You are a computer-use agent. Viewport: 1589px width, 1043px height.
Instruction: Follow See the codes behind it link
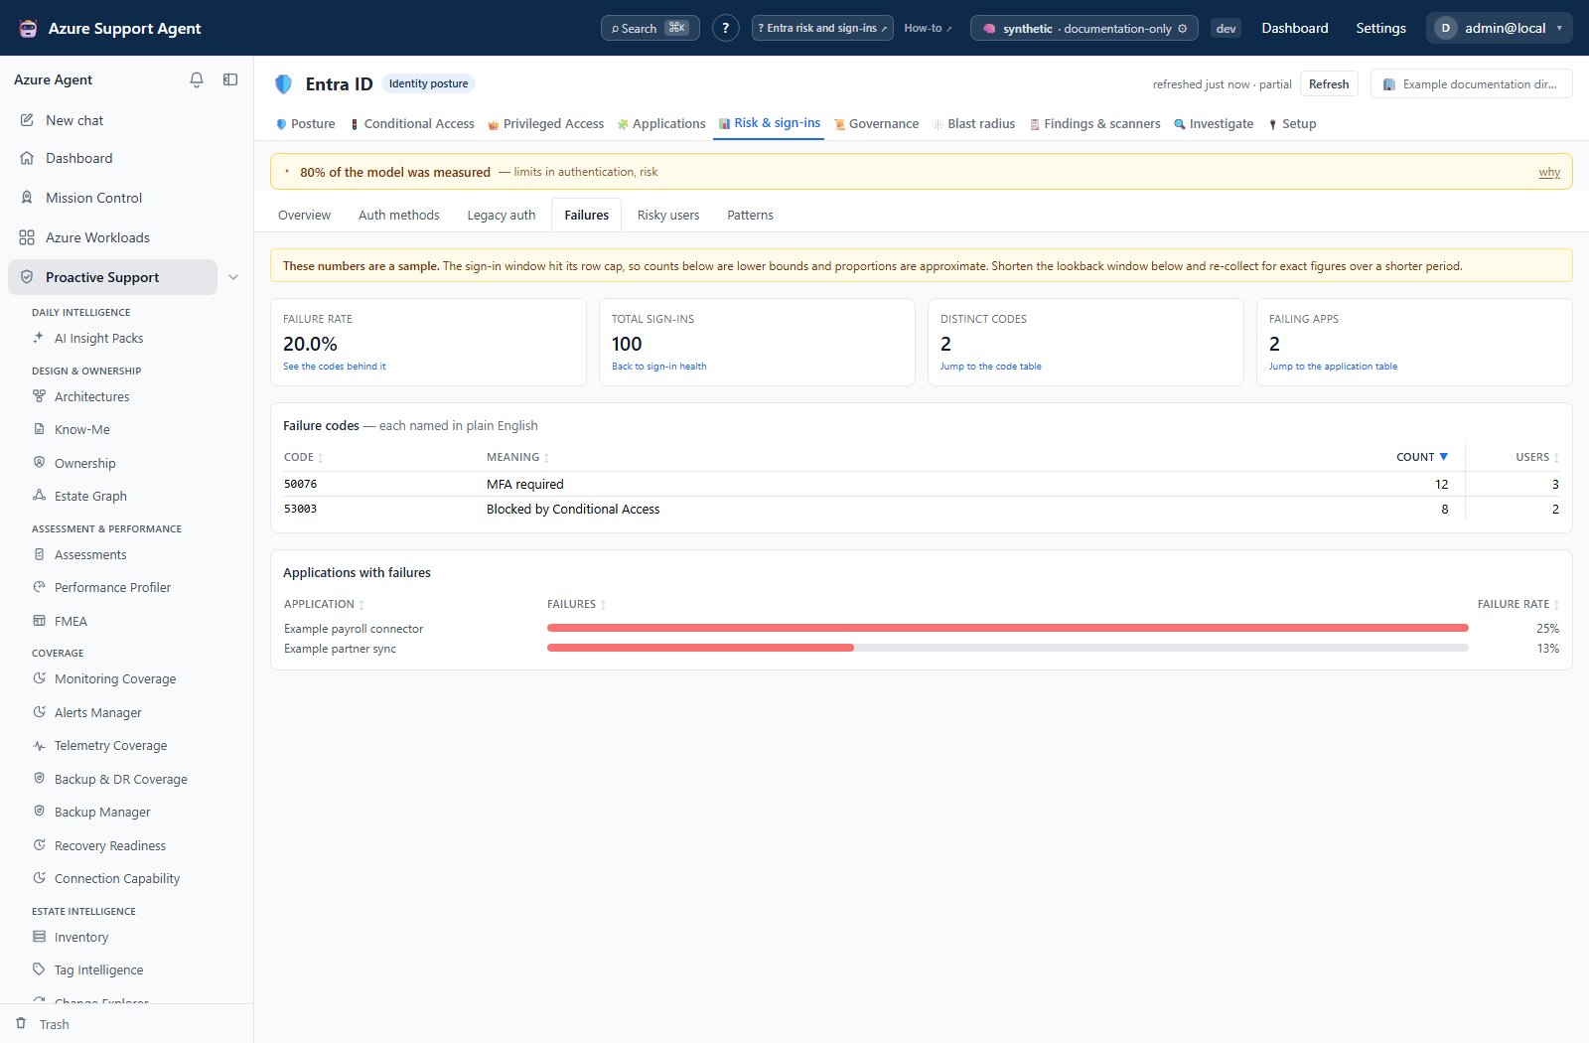tap(334, 367)
